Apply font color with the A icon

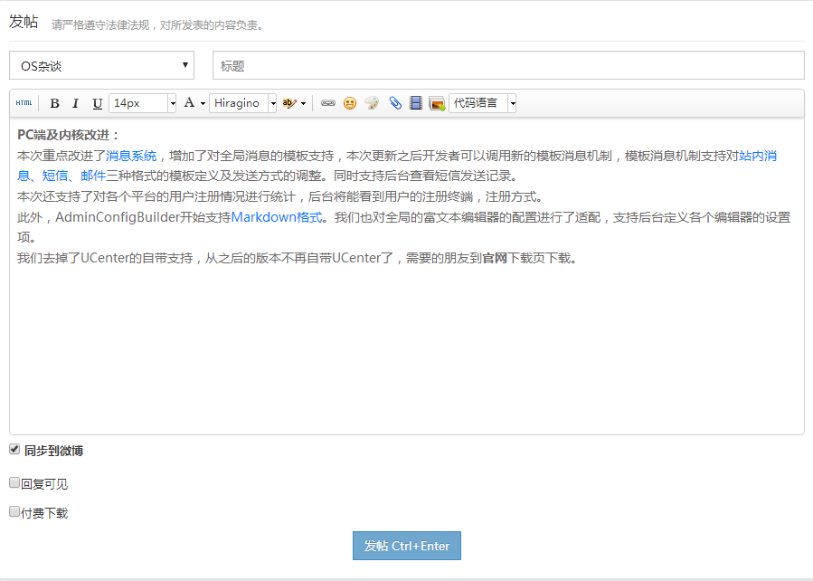click(x=189, y=102)
